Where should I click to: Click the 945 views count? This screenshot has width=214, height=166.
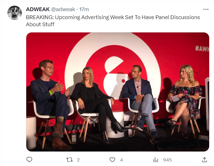tap(167, 160)
